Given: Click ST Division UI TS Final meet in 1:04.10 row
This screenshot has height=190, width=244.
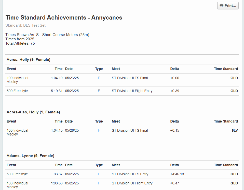Looking at the screenshot, I should coord(130,78).
